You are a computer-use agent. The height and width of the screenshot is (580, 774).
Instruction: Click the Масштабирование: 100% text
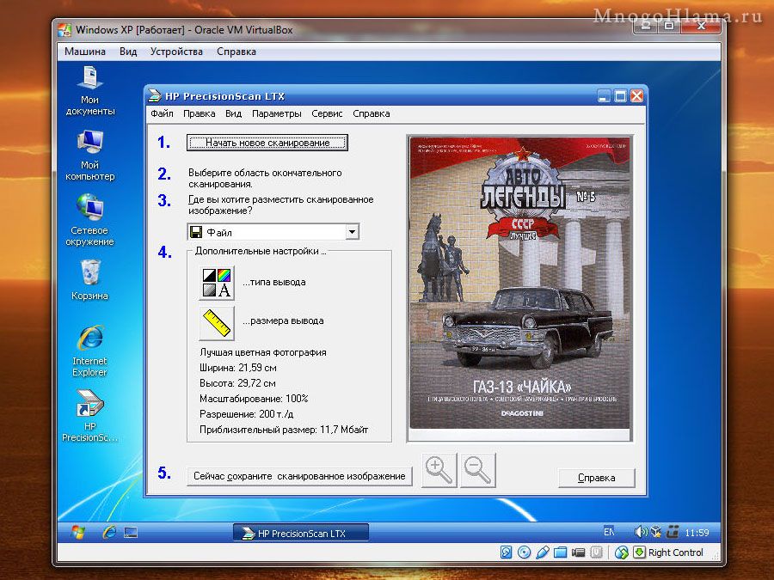(254, 399)
